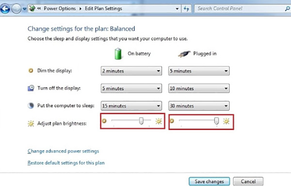
Task: Open Put the computer to sleep on battery dropdown
Action: pyautogui.click(x=131, y=106)
